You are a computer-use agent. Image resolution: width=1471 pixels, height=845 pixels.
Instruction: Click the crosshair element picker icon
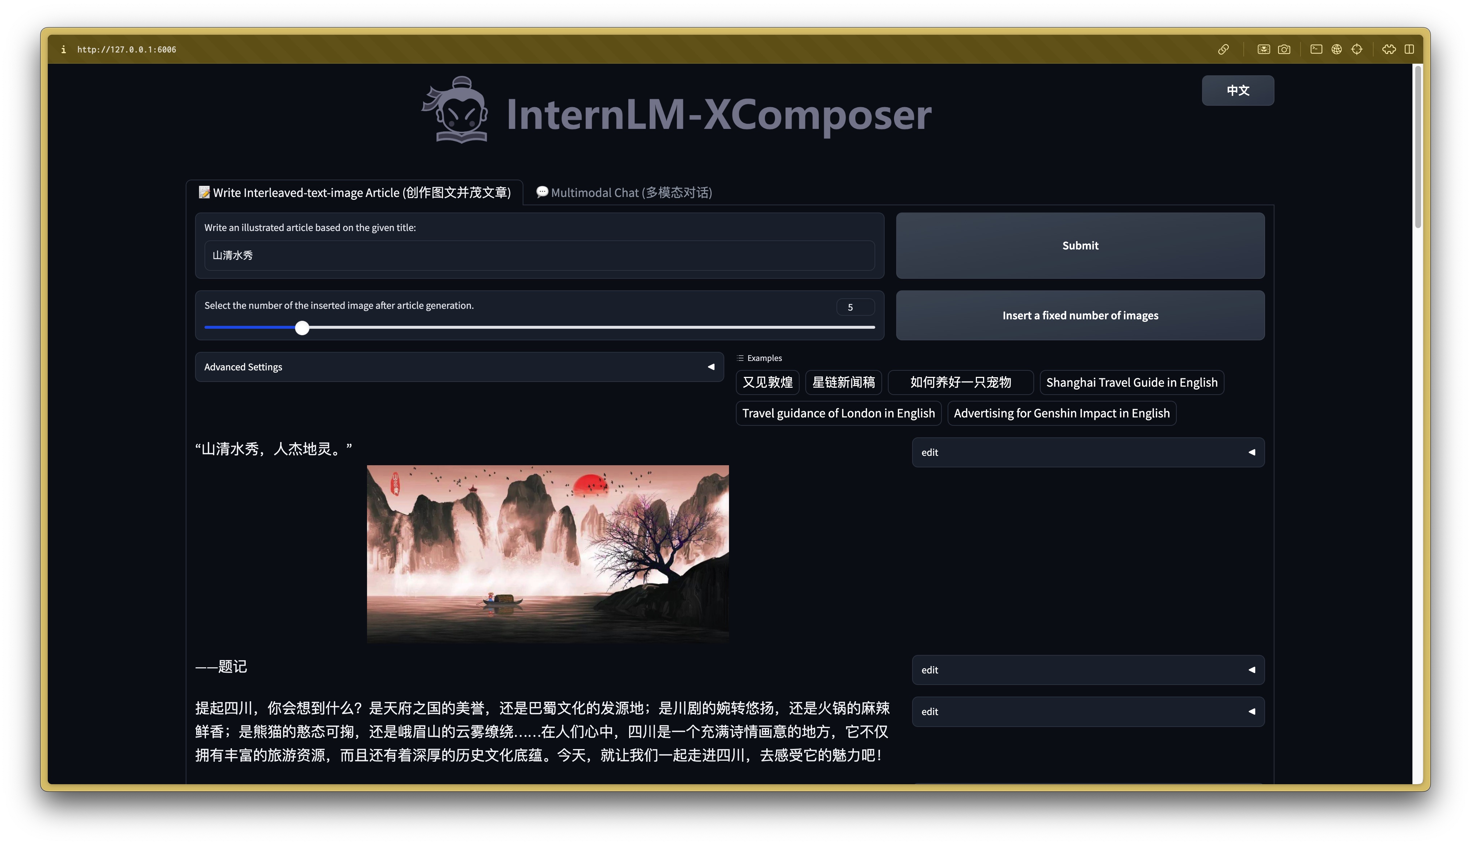click(x=1357, y=49)
